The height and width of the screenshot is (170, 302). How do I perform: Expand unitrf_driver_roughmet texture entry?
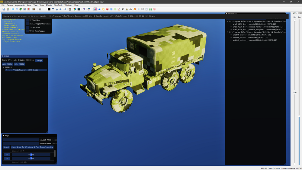coord(231,40)
